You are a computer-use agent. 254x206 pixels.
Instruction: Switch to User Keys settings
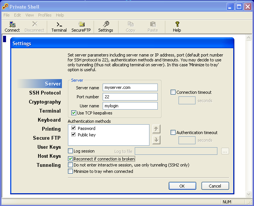point(49,147)
